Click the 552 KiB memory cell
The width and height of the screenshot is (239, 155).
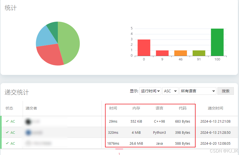tap(136, 121)
